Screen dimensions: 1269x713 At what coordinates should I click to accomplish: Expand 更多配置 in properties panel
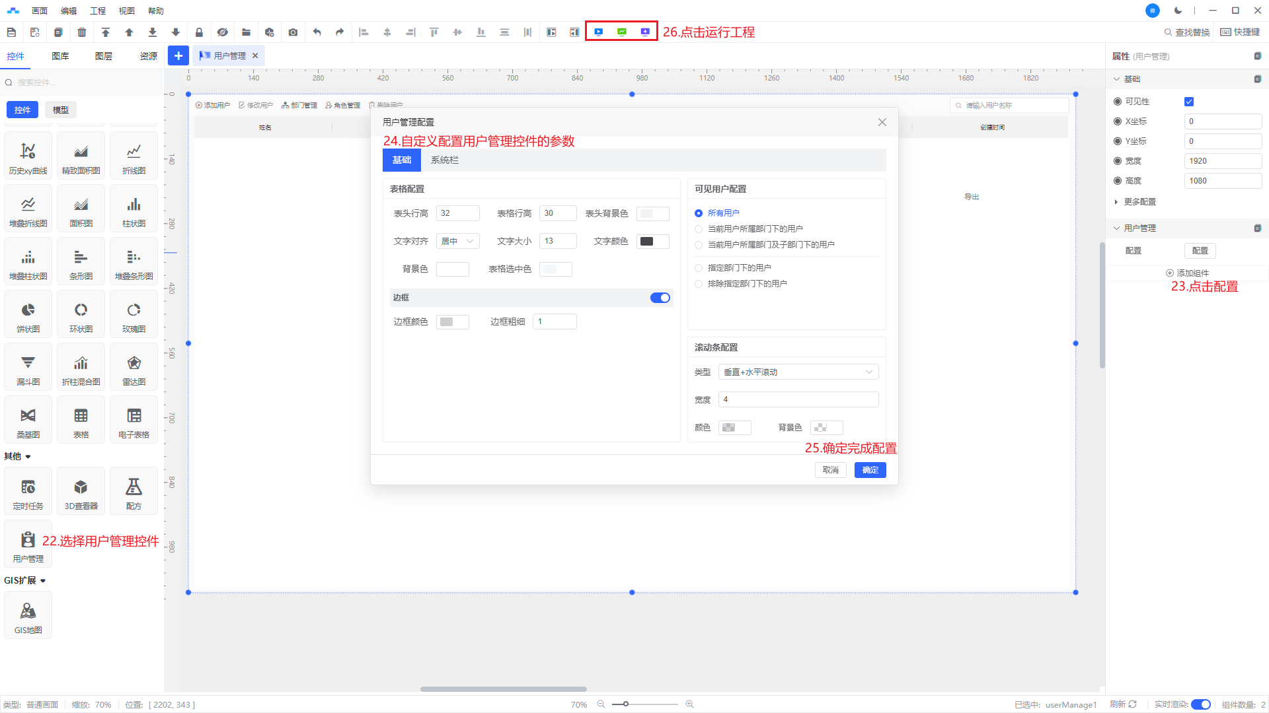click(x=1139, y=202)
